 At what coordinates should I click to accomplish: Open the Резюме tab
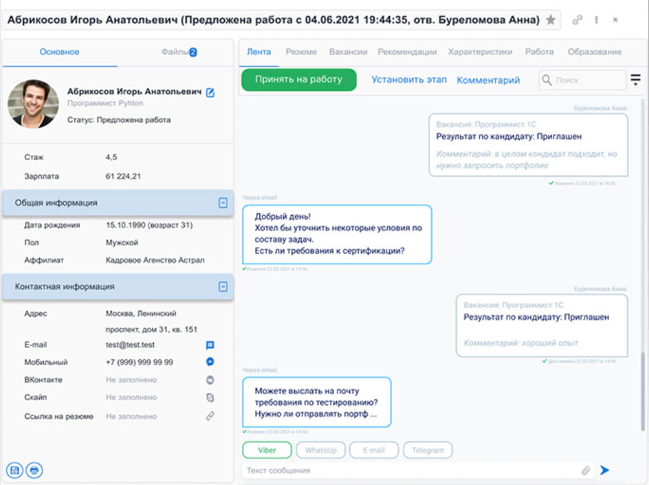pyautogui.click(x=301, y=52)
